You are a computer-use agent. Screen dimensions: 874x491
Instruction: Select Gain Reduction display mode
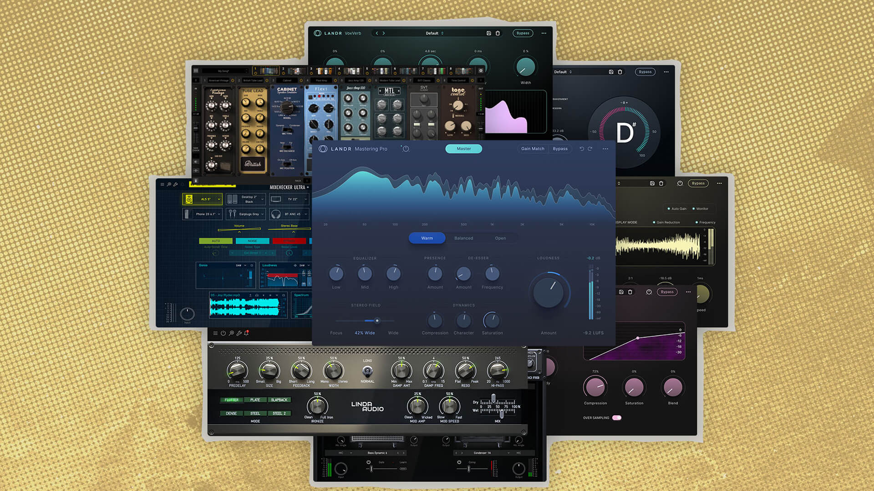pos(666,222)
